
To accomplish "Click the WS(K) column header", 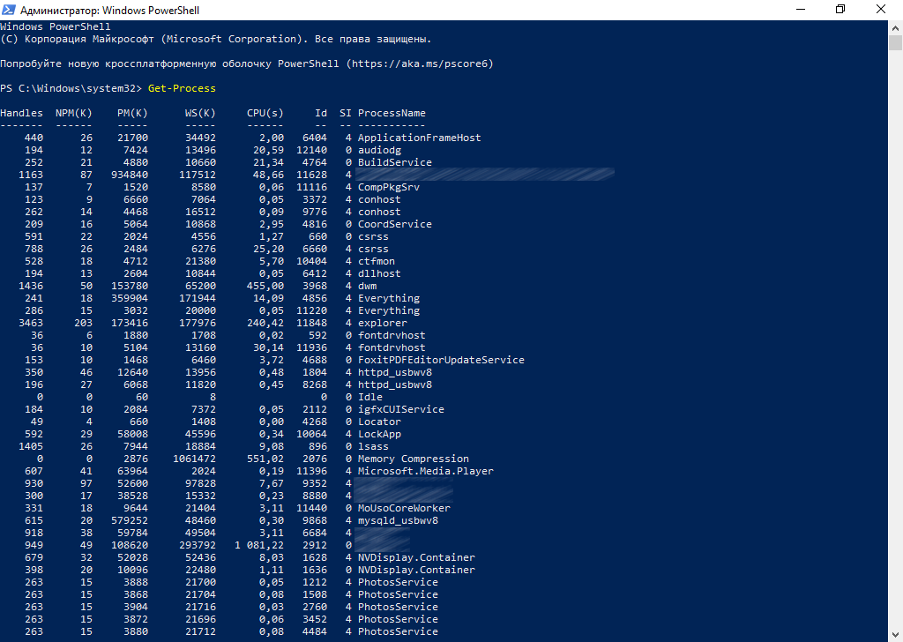I will 200,113.
